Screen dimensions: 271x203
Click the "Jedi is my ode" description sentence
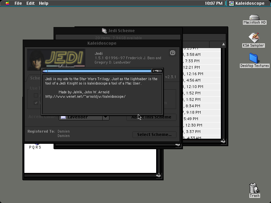click(101, 81)
